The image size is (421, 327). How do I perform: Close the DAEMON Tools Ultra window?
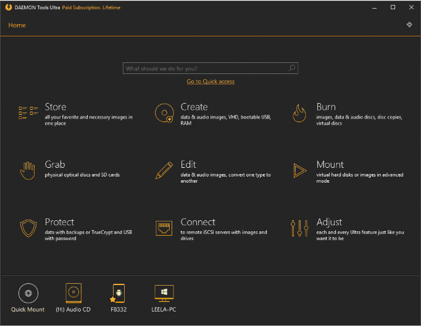coord(411,7)
